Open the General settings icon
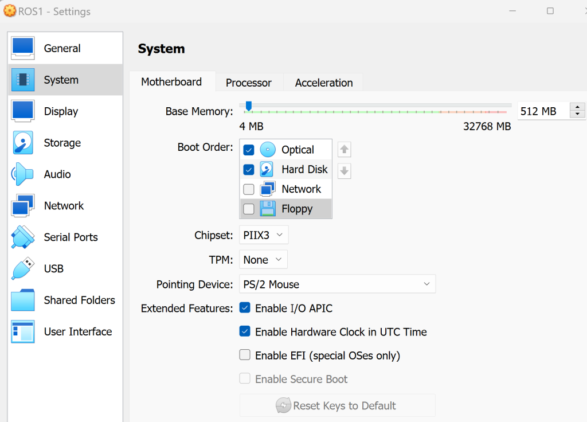Viewport: 587px width, 422px height. [23, 49]
